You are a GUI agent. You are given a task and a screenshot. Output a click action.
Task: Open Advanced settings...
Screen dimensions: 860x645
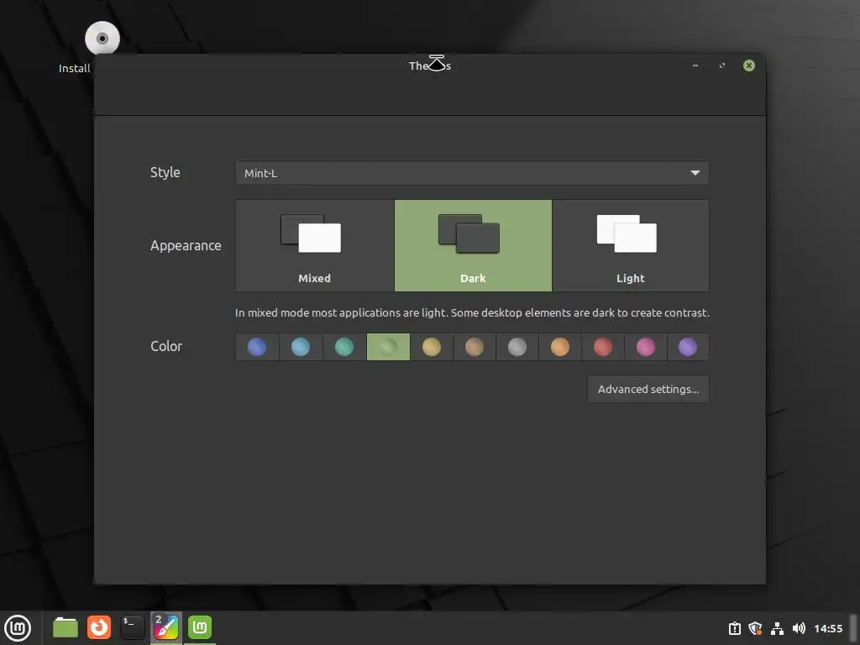click(x=648, y=389)
